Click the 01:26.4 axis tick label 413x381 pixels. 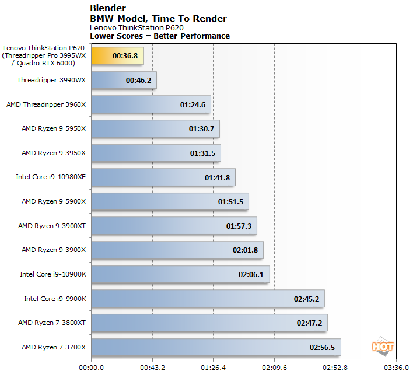(x=213, y=368)
